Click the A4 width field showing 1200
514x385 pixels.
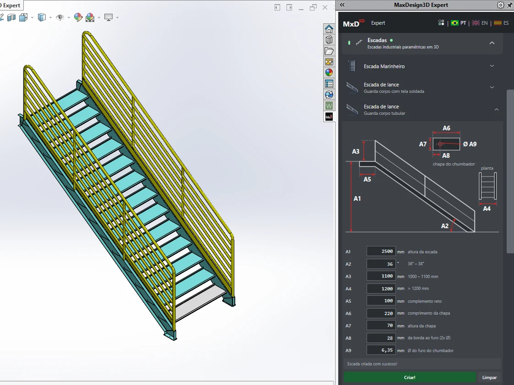(x=381, y=289)
